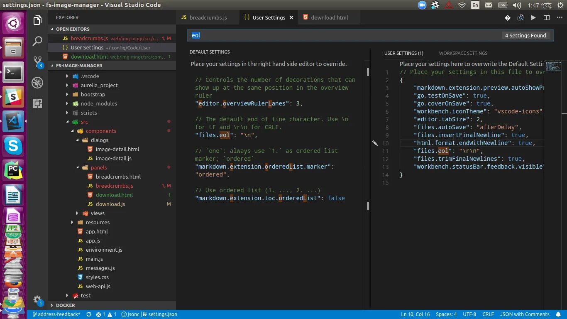This screenshot has width=567, height=319.
Task: Change encoding via UTF-8 status item
Action: pyautogui.click(x=469, y=314)
